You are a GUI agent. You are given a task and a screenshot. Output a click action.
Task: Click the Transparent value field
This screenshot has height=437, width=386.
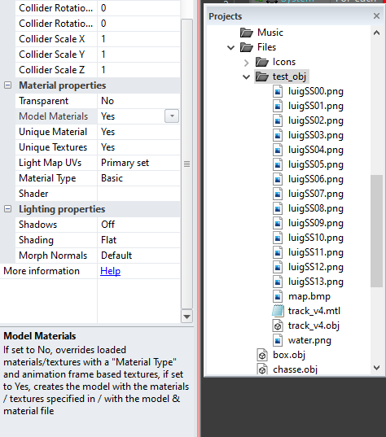[138, 101]
